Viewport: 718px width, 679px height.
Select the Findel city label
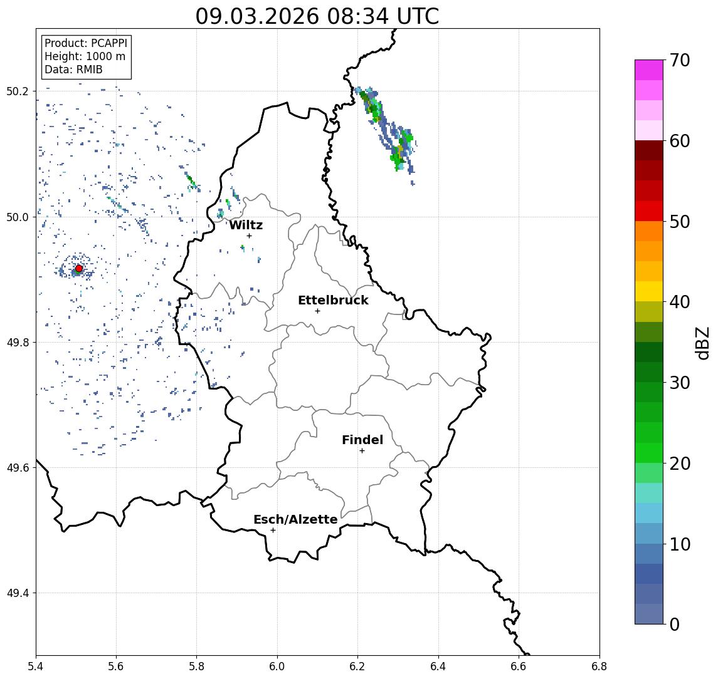coord(362,440)
